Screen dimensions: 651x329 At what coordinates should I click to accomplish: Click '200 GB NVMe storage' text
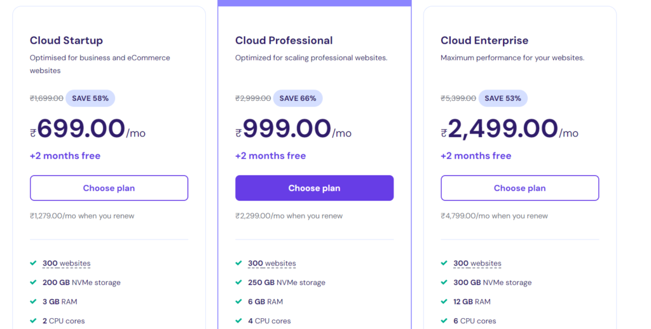(81, 283)
